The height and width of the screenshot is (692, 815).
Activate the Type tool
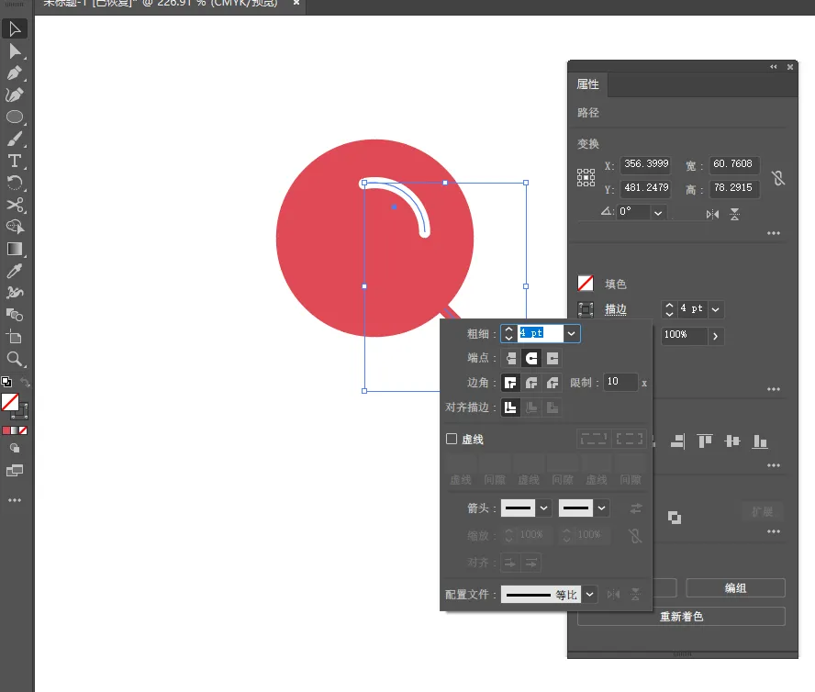click(14, 162)
